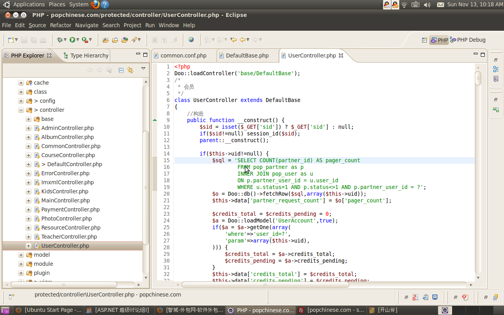The width and height of the screenshot is (504, 315).
Task: Switch to PHP perspective button
Action: click(x=439, y=40)
